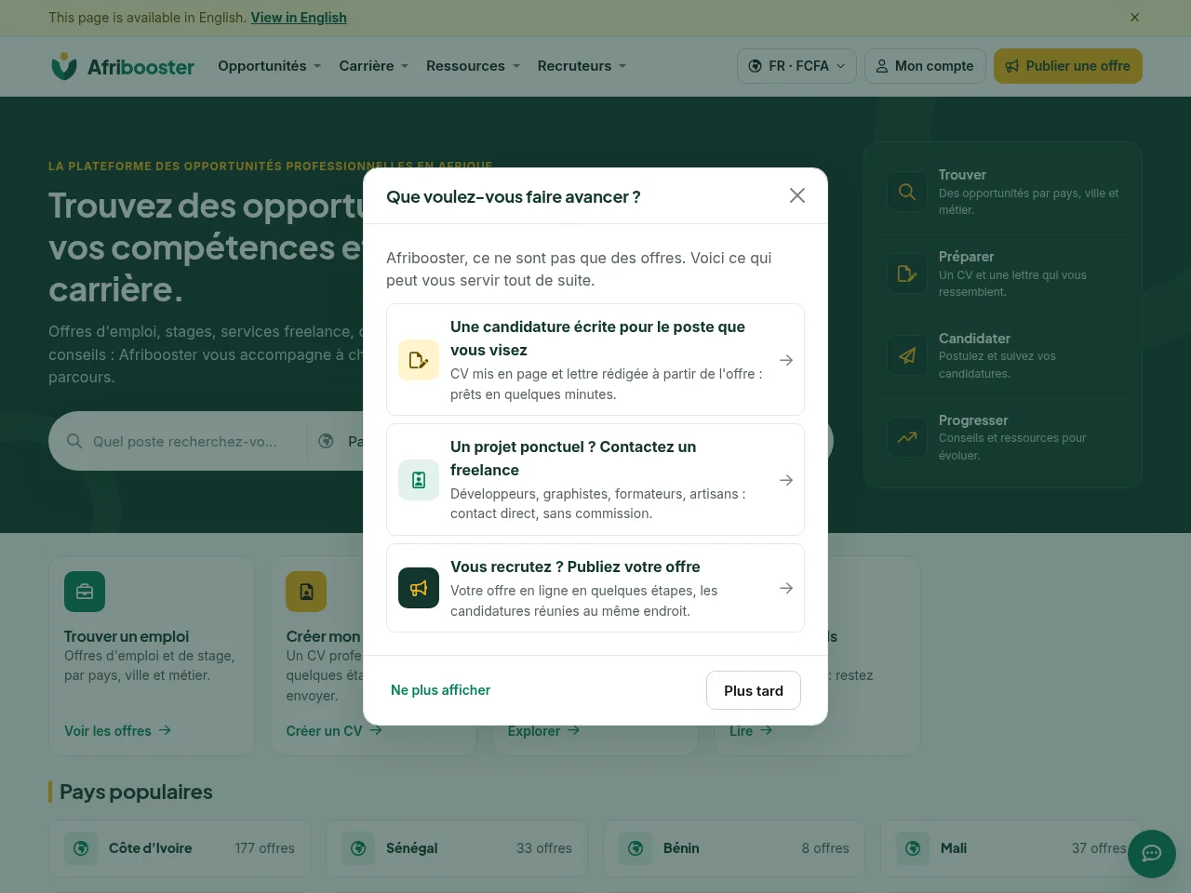Click the 37 offres count for Mali
1191x893 pixels.
pyautogui.click(x=1099, y=848)
